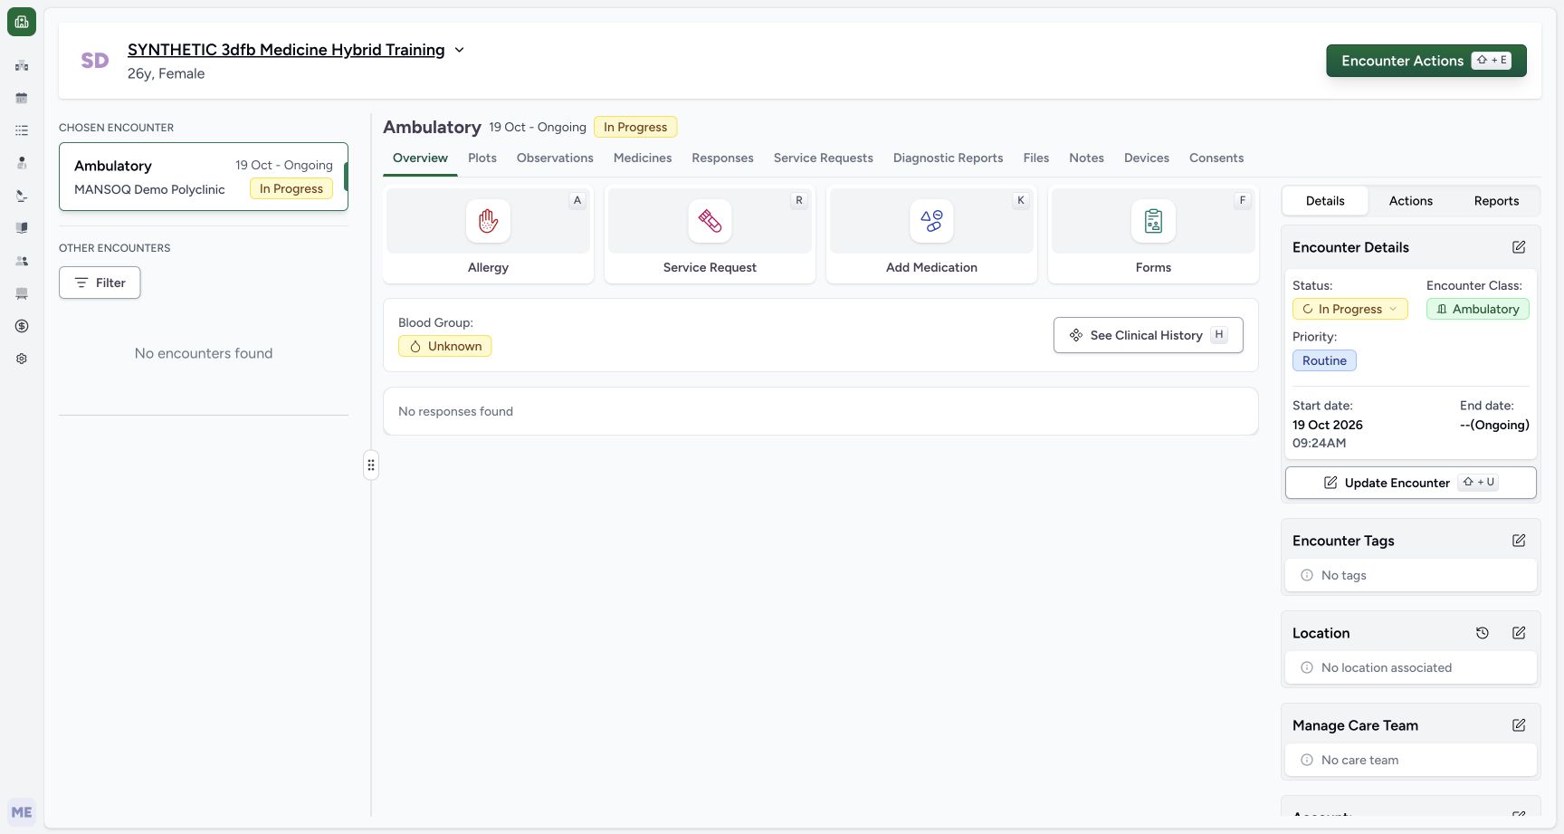Open the billing dollar icon in sidebar
The height and width of the screenshot is (834, 1564).
tap(22, 326)
